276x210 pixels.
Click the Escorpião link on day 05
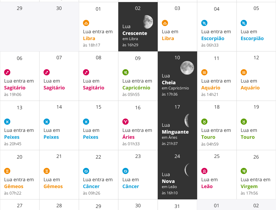[x=252, y=38]
